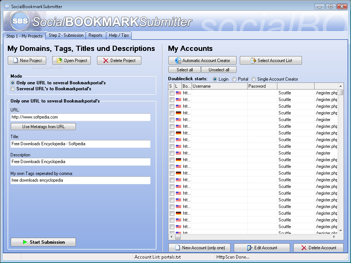Select Serveral URL's to Bookmarkportal's mode
351x263 pixels.
(13, 89)
